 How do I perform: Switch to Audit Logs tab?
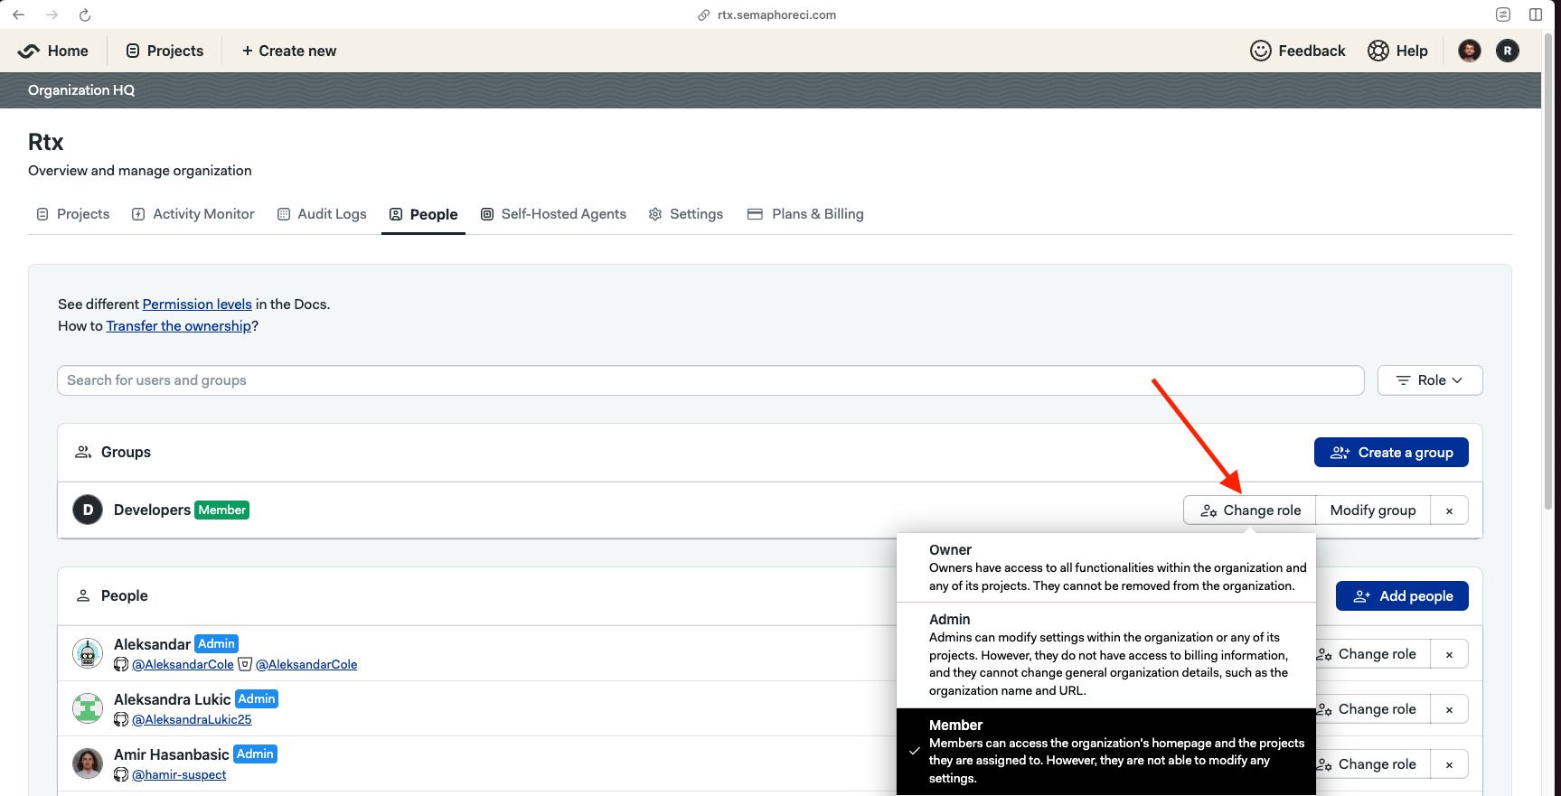(x=322, y=214)
